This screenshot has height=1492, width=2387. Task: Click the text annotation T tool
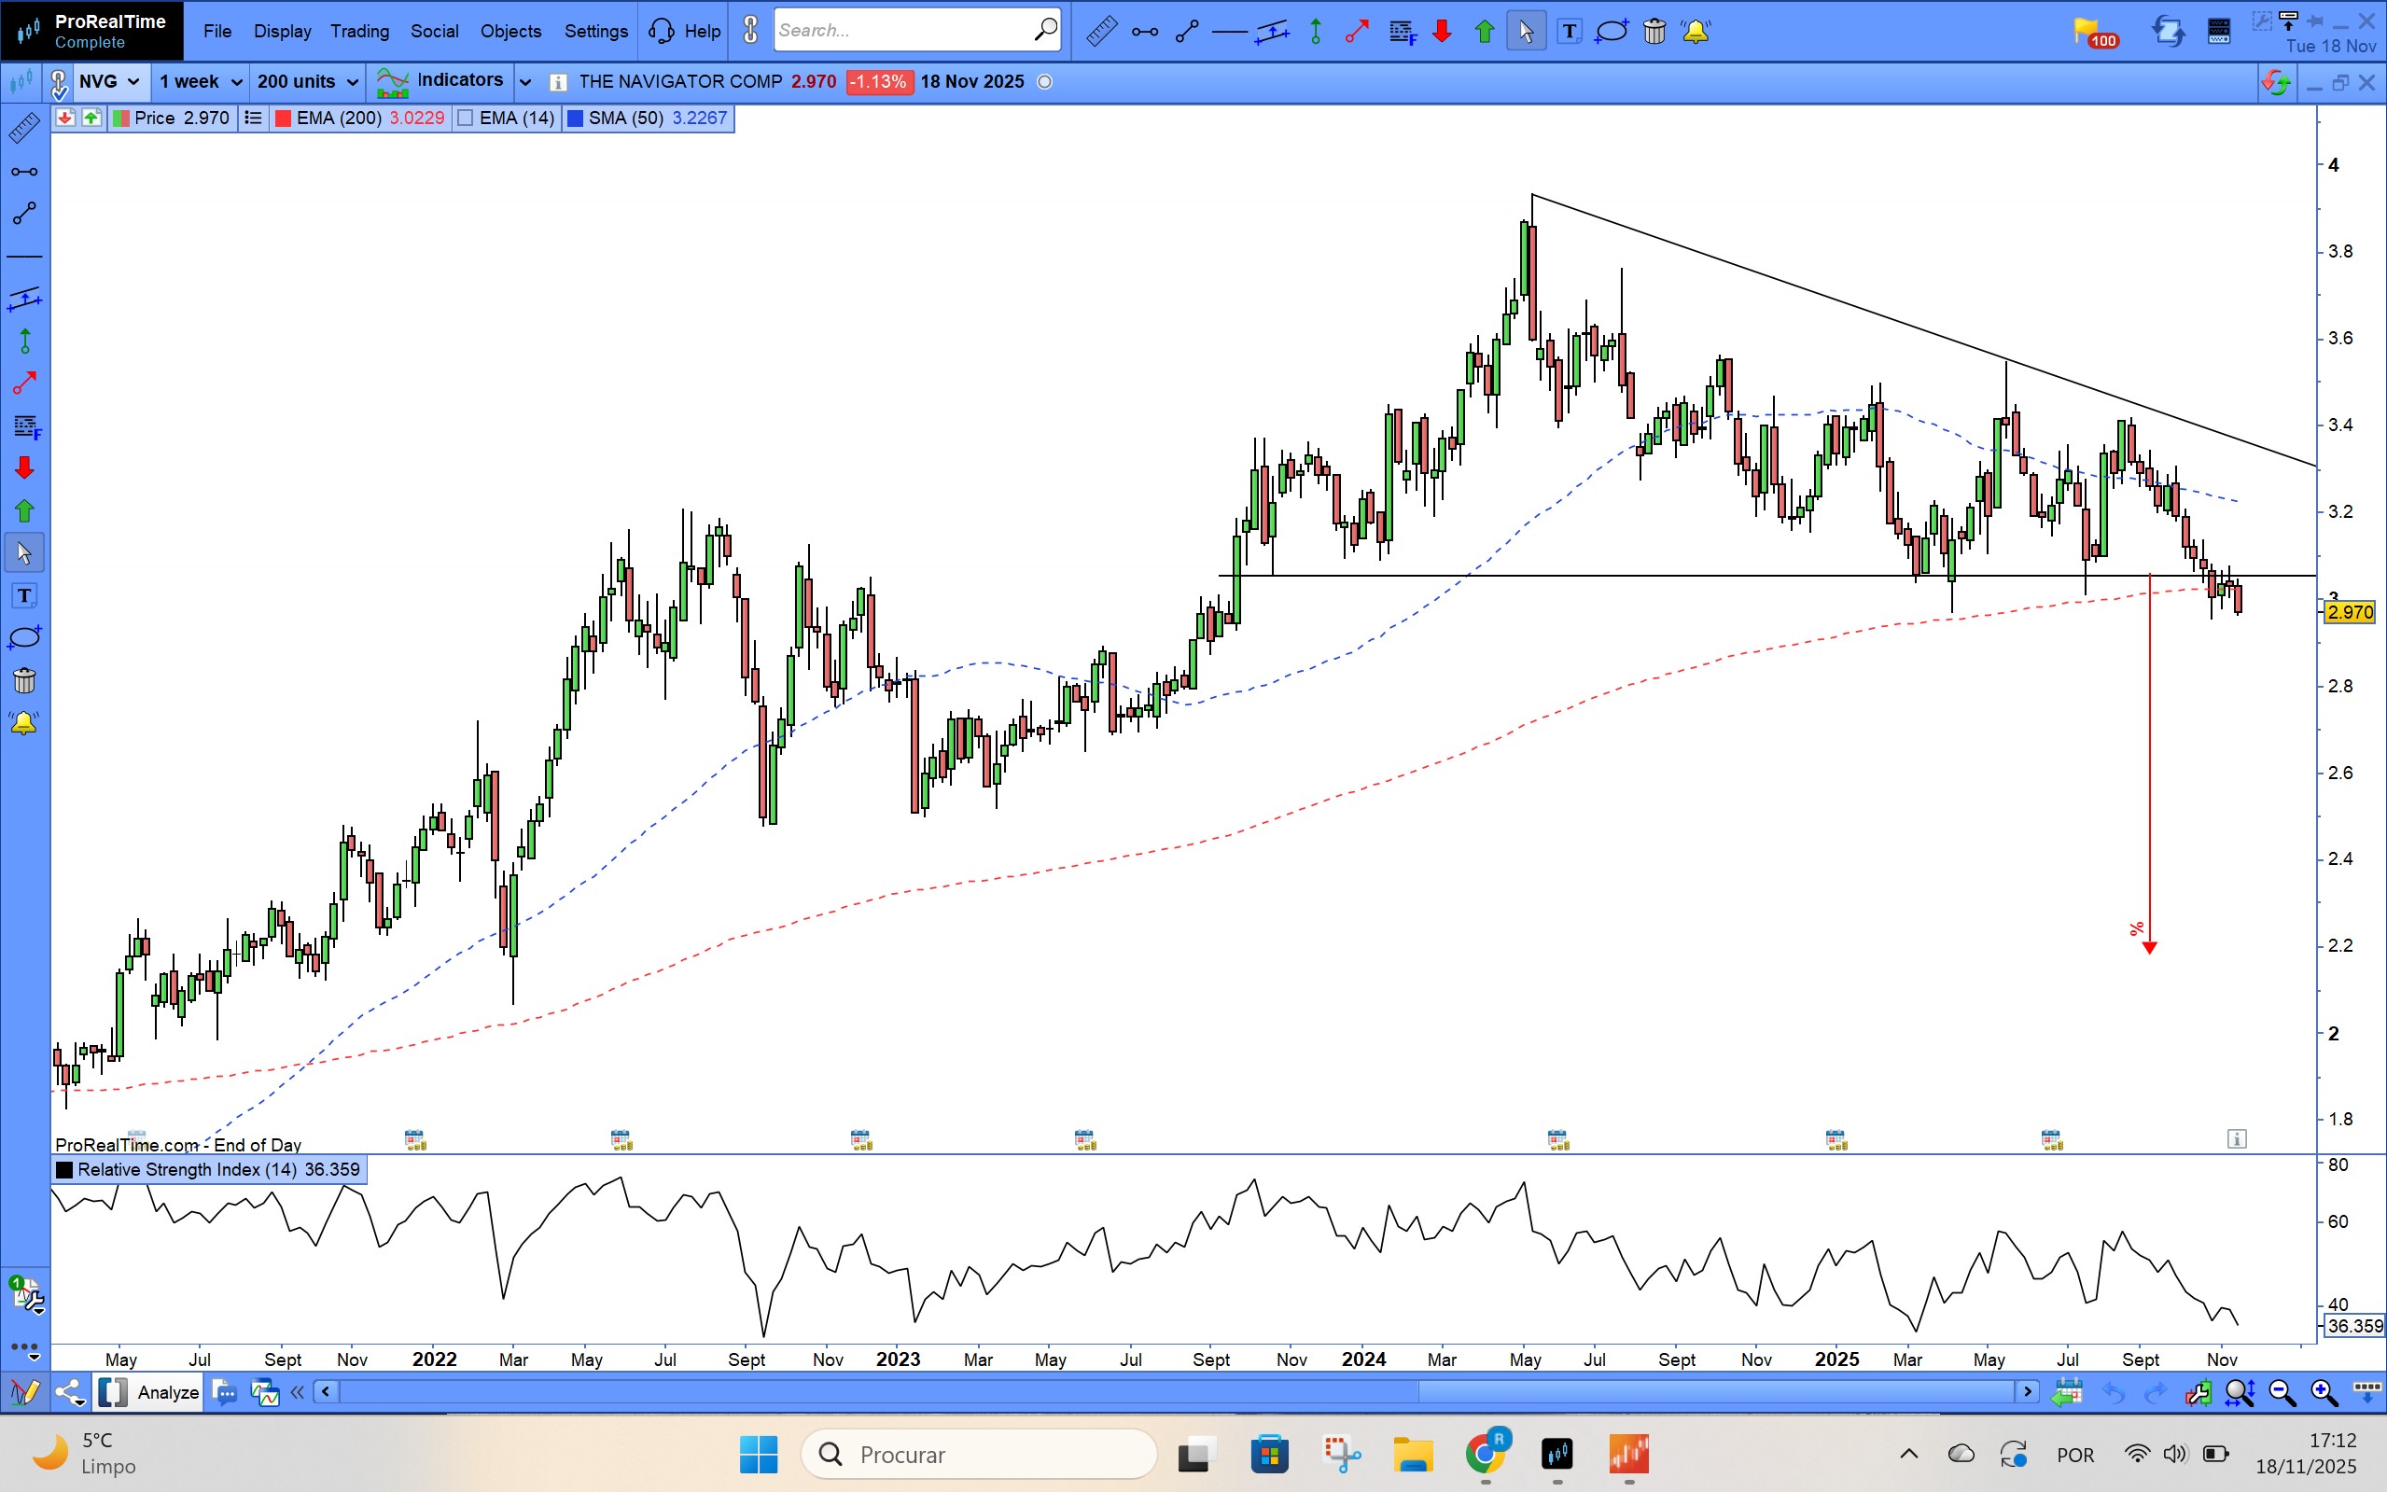click(x=1569, y=32)
